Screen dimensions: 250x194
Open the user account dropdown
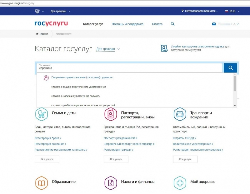(228, 24)
